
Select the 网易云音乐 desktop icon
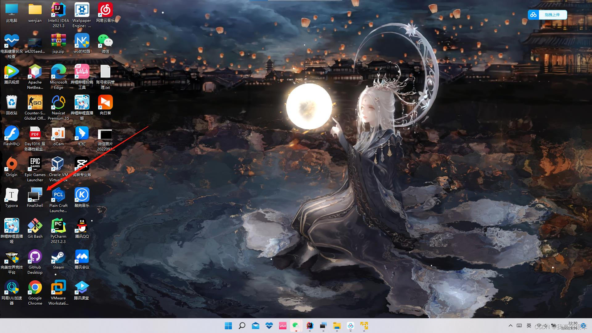click(105, 13)
